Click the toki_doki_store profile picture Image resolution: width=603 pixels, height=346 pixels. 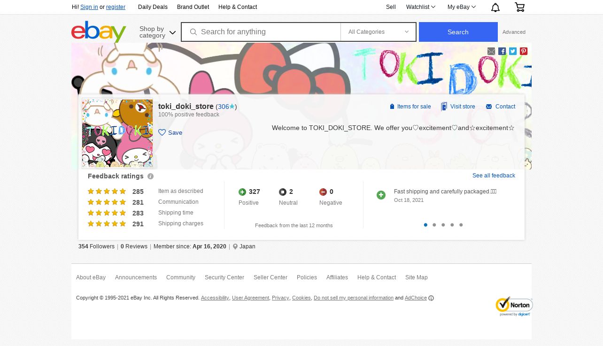click(117, 133)
